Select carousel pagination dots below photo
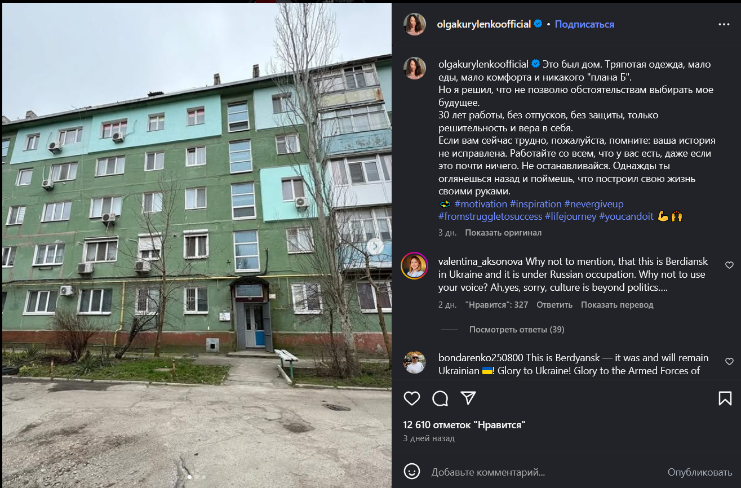Screen dimensions: 741x488 pos(196,477)
